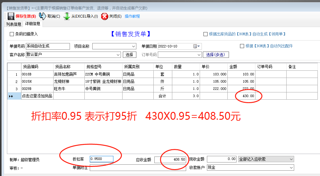Click the 折扣率 input field
Viewport: 320px width, 176px height.
point(101,159)
